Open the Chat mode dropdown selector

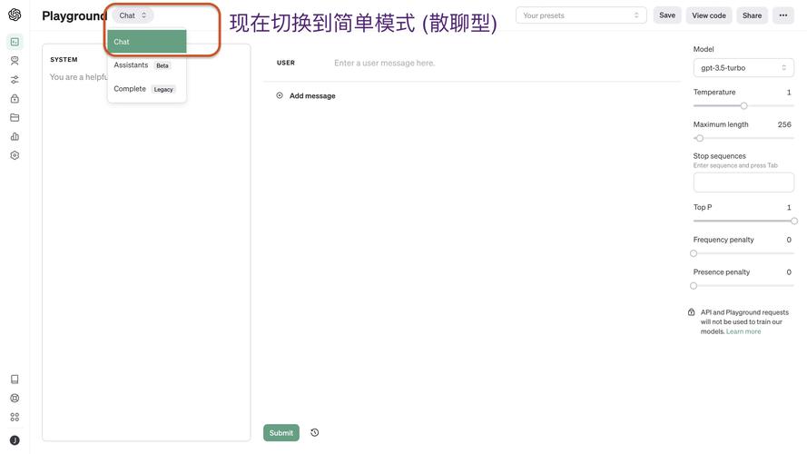133,15
